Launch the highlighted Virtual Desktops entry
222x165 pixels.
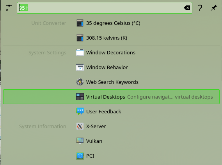111,97
